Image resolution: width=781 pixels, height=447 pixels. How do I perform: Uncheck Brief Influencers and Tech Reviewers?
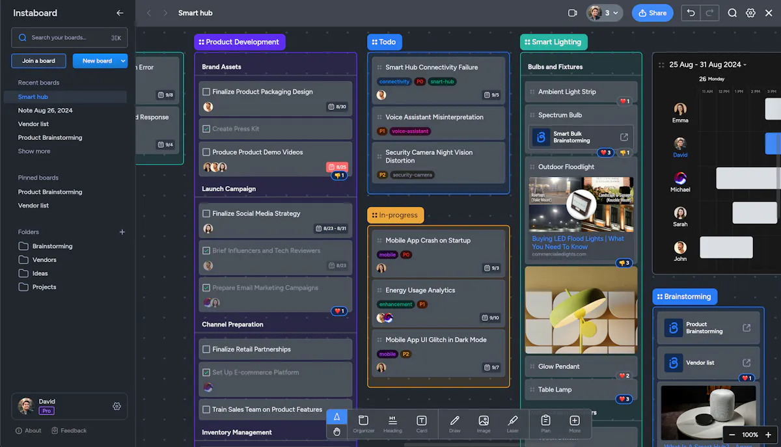pos(206,251)
